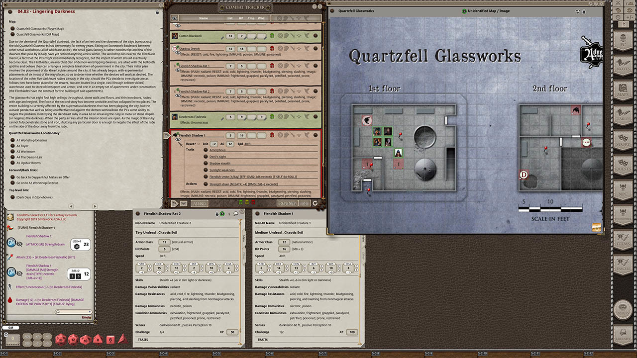
Task: Toggle the global visibility eye in Combat Tracker header
Action: (174, 18)
